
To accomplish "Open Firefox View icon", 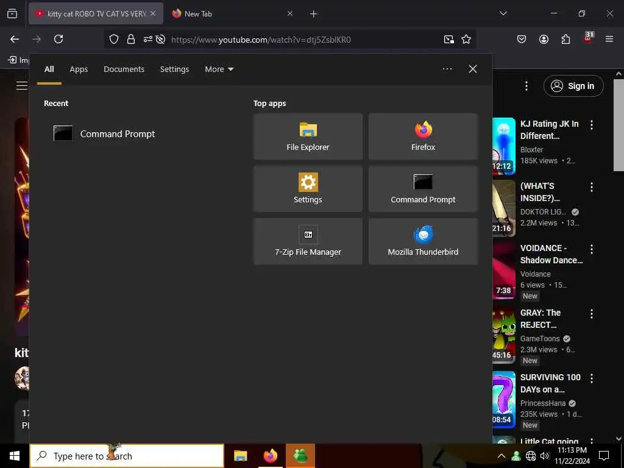I will pos(12,13).
